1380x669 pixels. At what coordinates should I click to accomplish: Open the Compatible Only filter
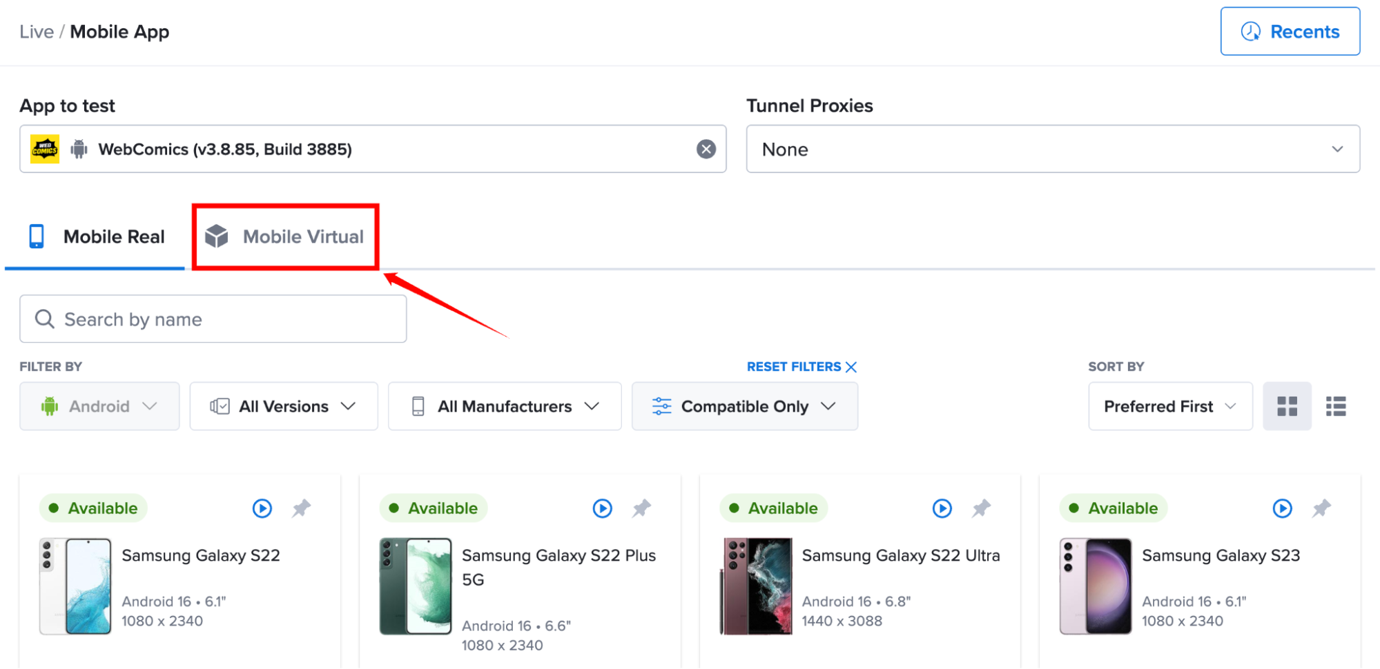[x=745, y=406]
